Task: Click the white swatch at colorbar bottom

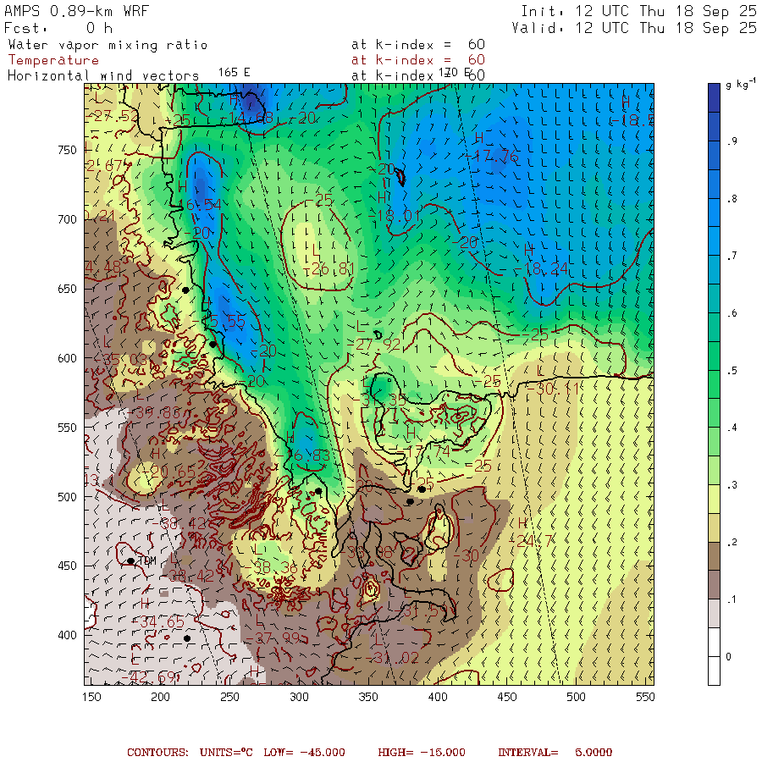Action: 714,671
